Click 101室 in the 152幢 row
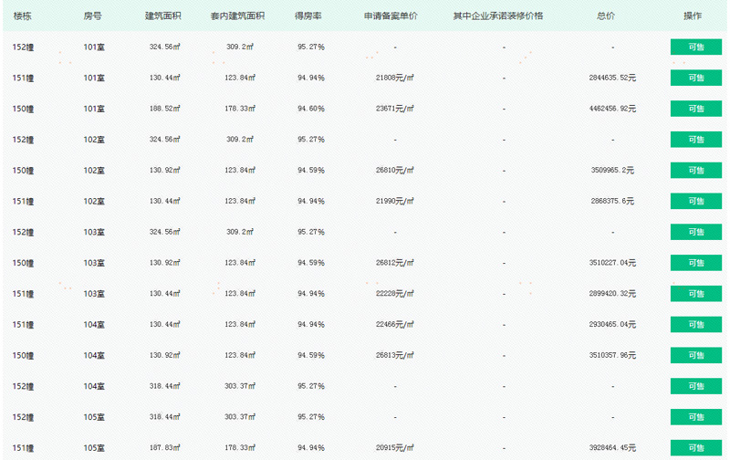Image resolution: width=730 pixels, height=460 pixels. pos(94,47)
